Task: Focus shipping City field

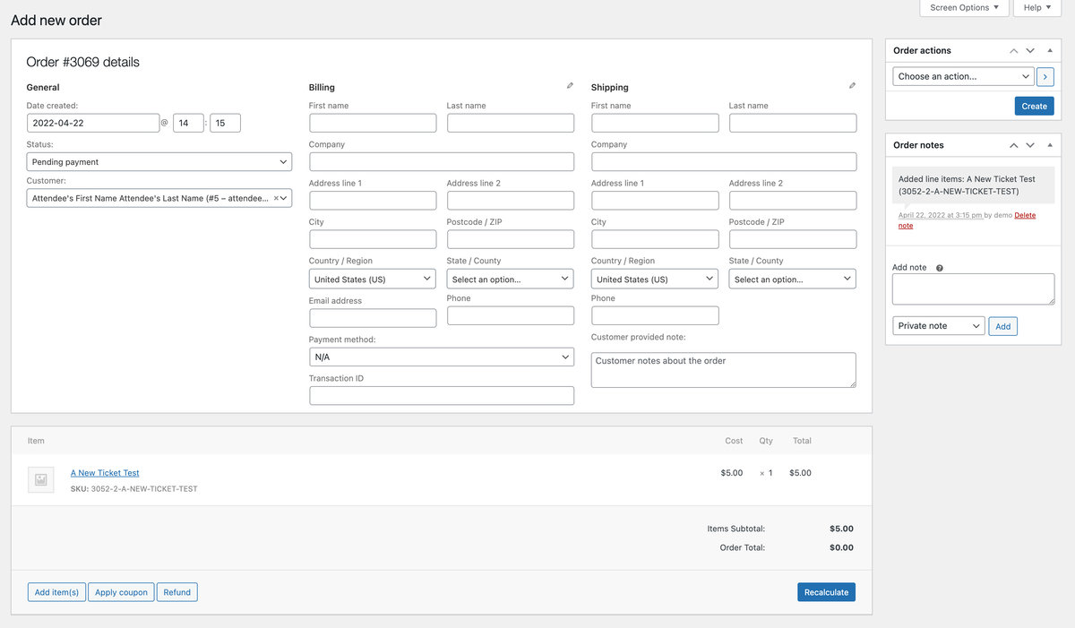Action: pyautogui.click(x=655, y=239)
